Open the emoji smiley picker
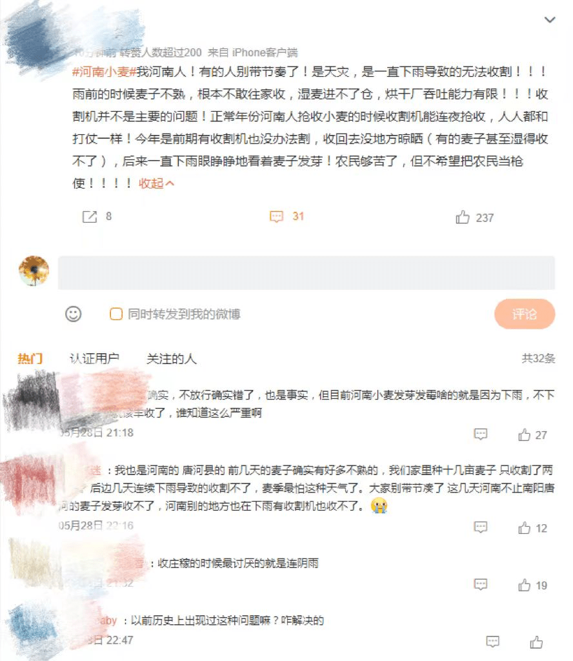Screen dimensions: 573x661 pyautogui.click(x=74, y=314)
